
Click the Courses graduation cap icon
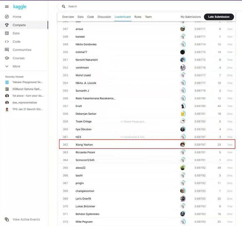(7, 58)
